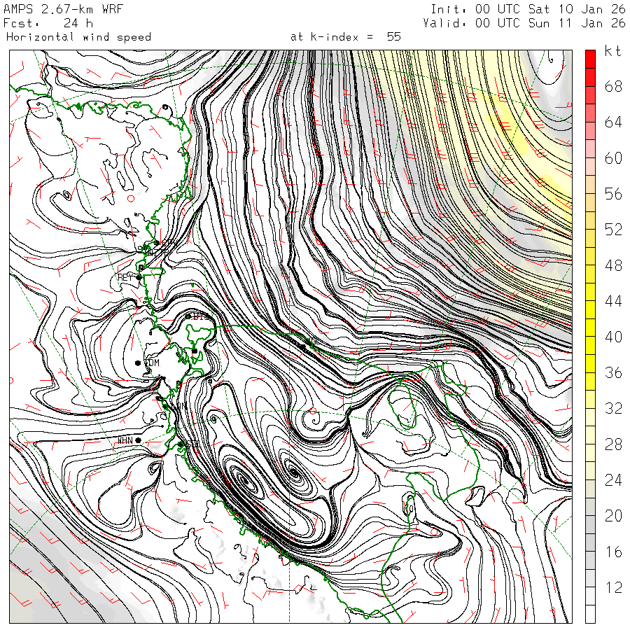Select the 48 tick label on the legend

(613, 265)
